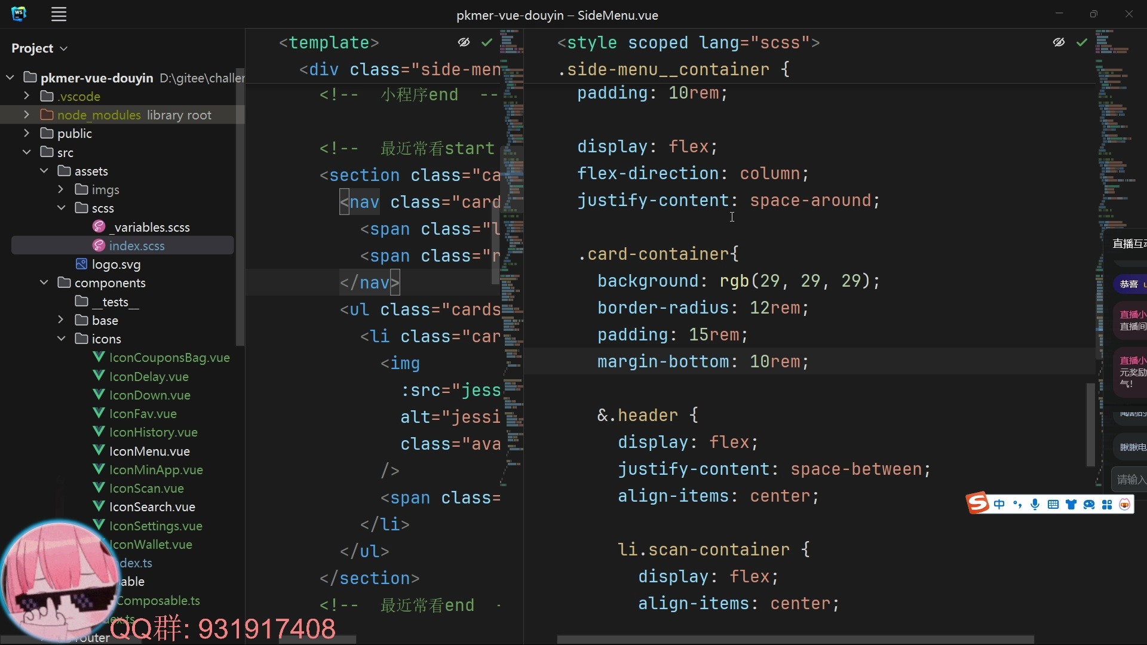Screen dimensions: 1147x645
Task: Open the Project view dropdown
Action: pyautogui.click(x=39, y=48)
